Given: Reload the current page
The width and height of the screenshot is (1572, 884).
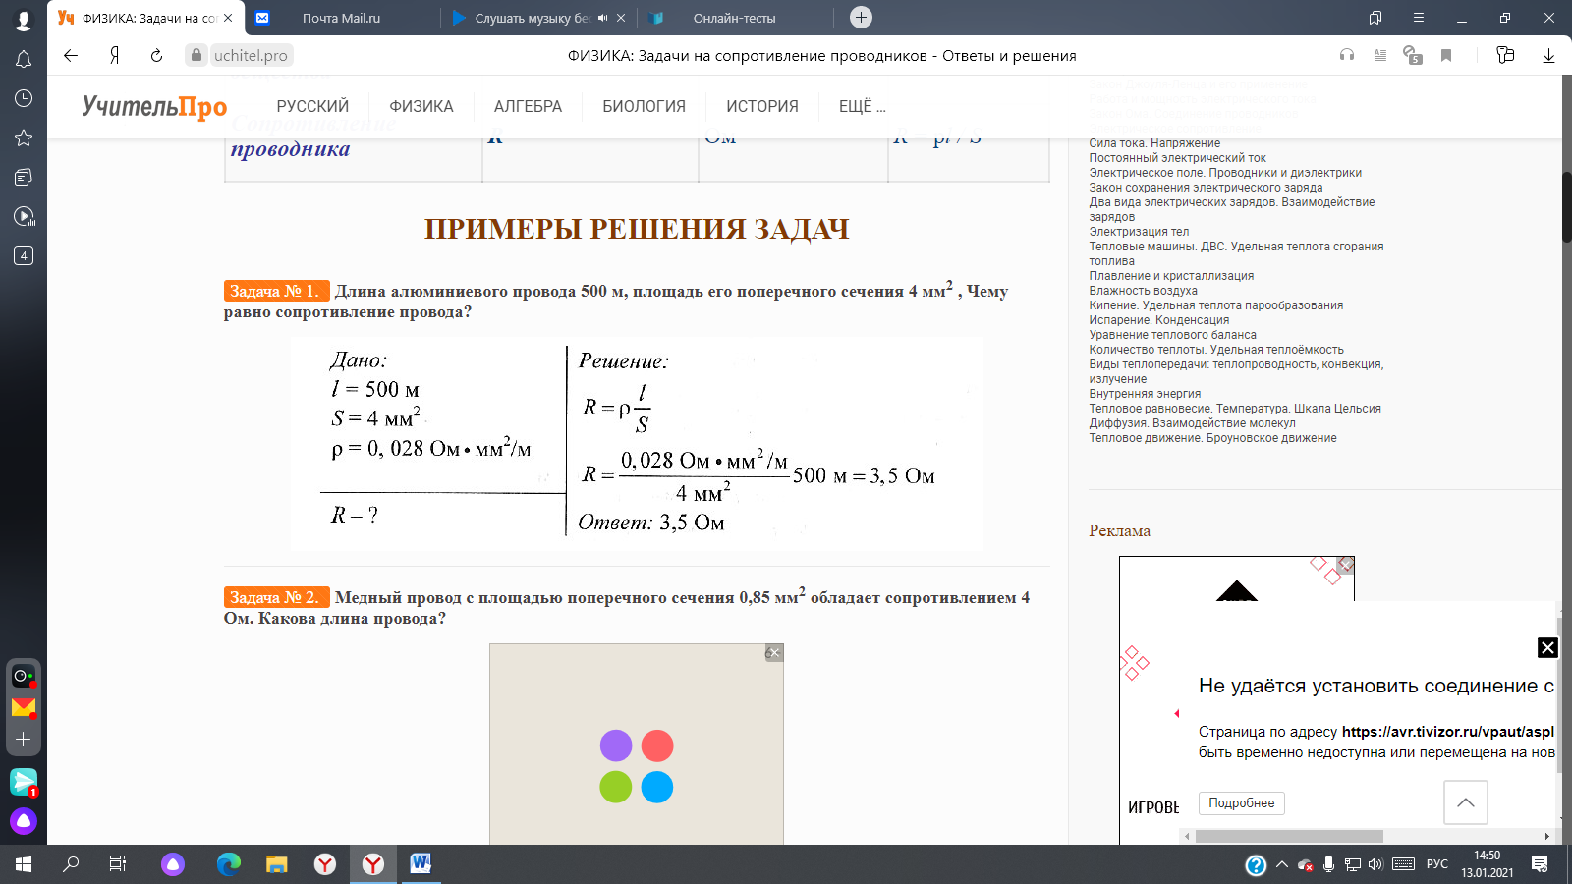Looking at the screenshot, I should pyautogui.click(x=156, y=56).
